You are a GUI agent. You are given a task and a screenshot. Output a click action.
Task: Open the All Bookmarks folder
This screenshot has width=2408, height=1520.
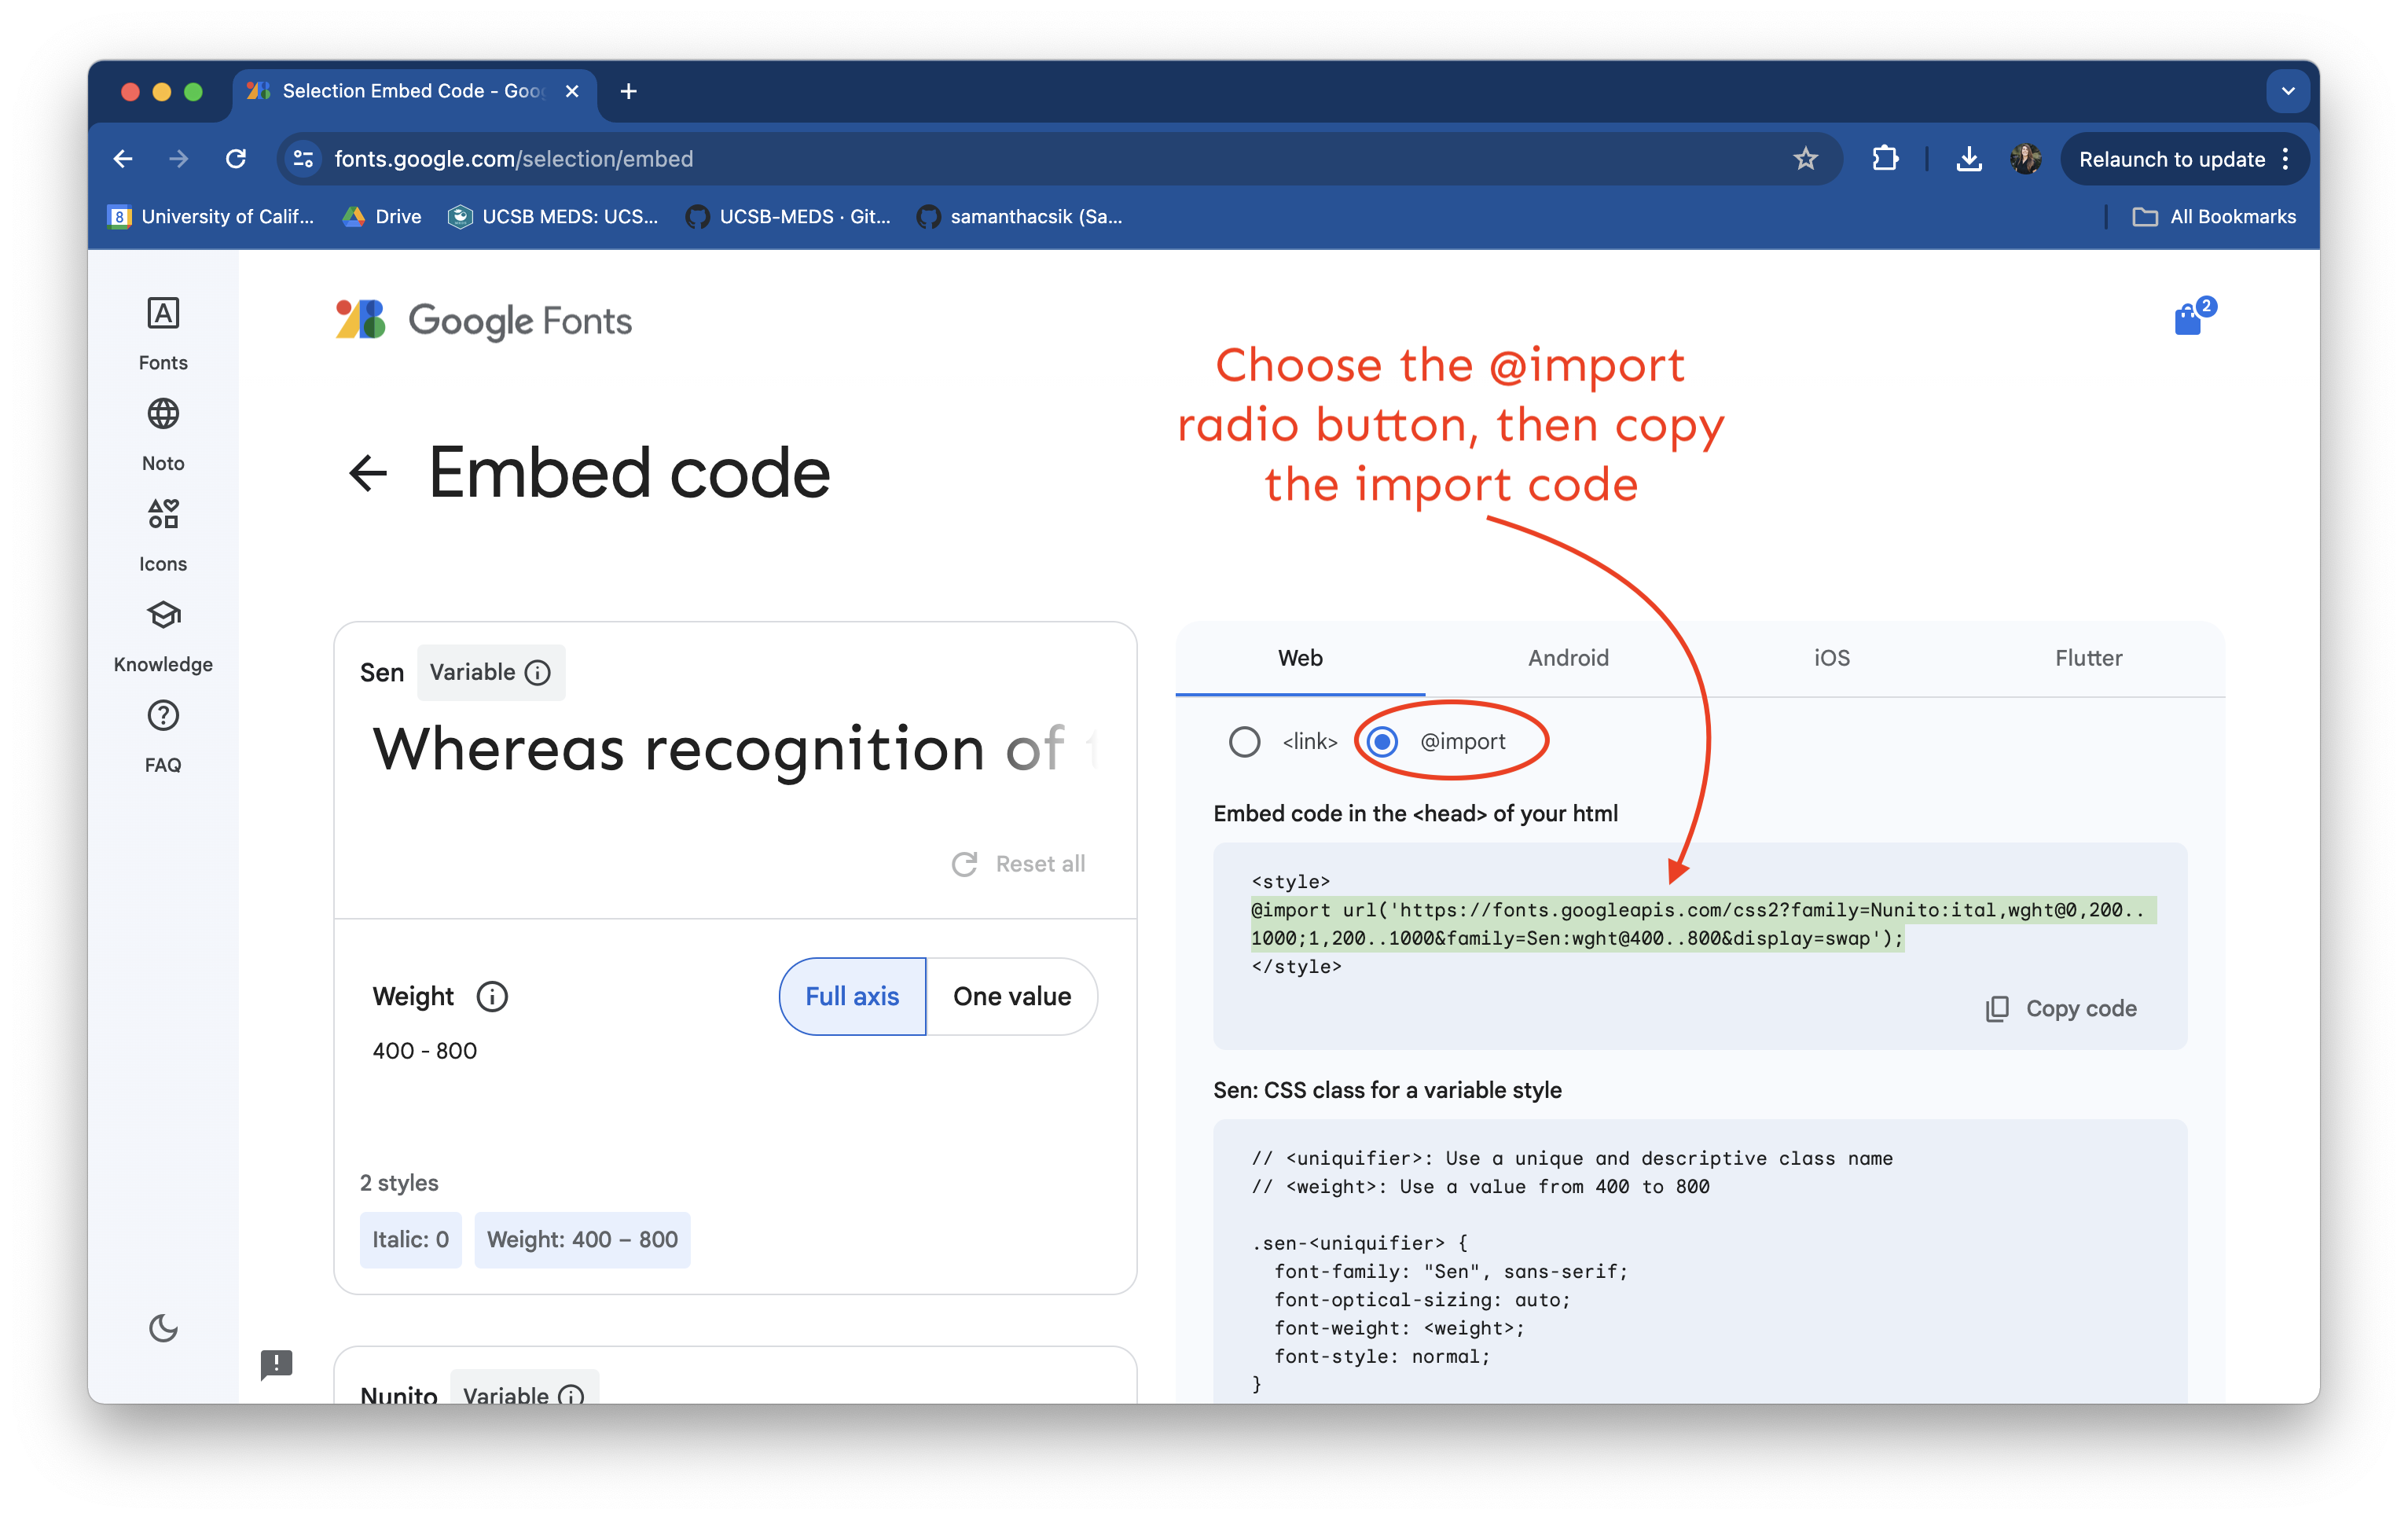2214,217
